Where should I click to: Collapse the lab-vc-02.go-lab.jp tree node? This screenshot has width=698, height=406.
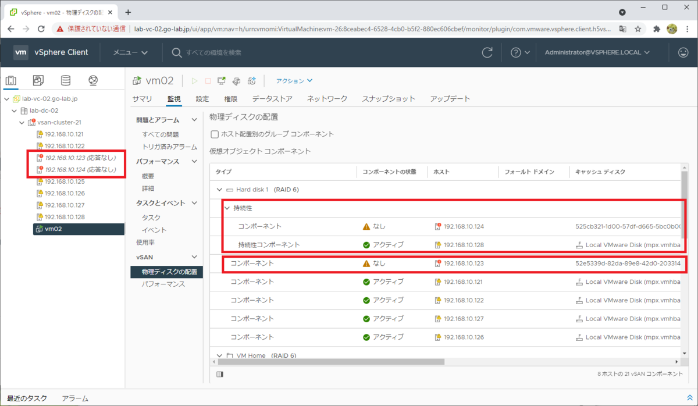(x=6, y=99)
